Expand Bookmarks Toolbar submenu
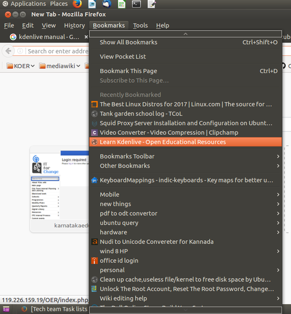This screenshot has width=291, height=314. coord(186,156)
